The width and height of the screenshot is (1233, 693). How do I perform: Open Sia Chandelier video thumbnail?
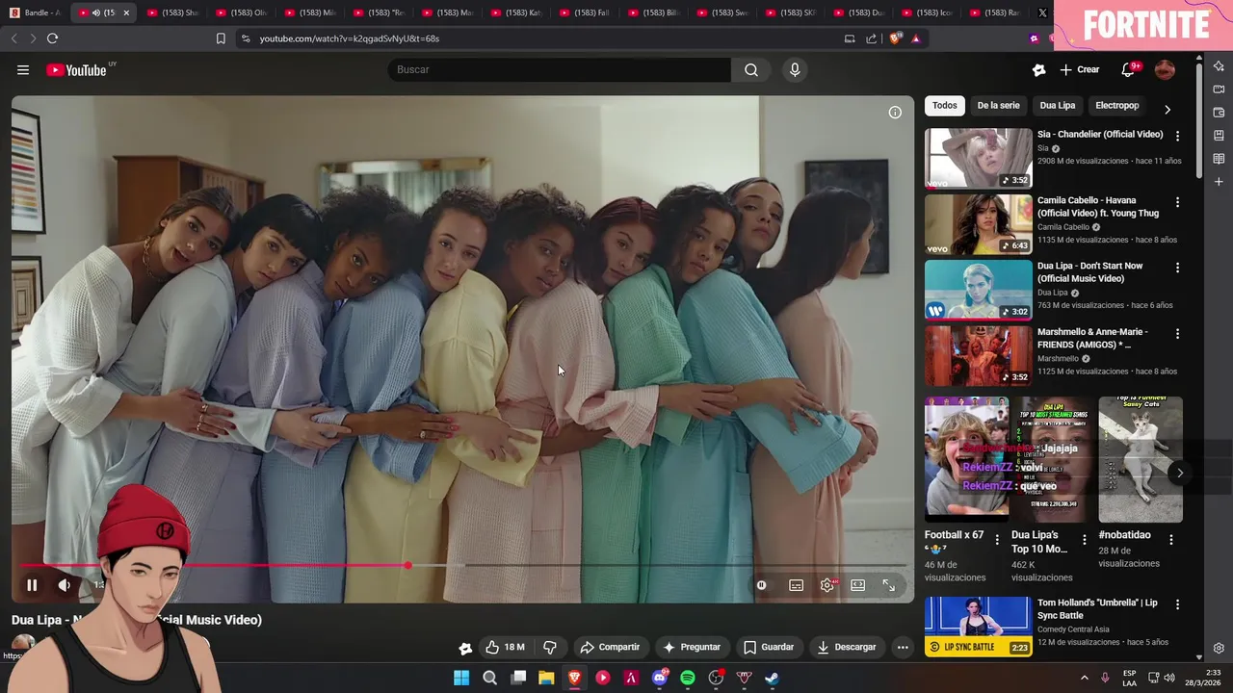pos(978,158)
